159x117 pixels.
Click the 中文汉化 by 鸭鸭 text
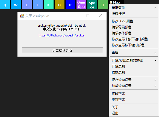[61, 29]
